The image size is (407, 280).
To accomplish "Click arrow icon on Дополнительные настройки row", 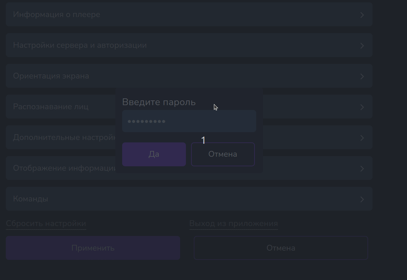I will tap(362, 138).
